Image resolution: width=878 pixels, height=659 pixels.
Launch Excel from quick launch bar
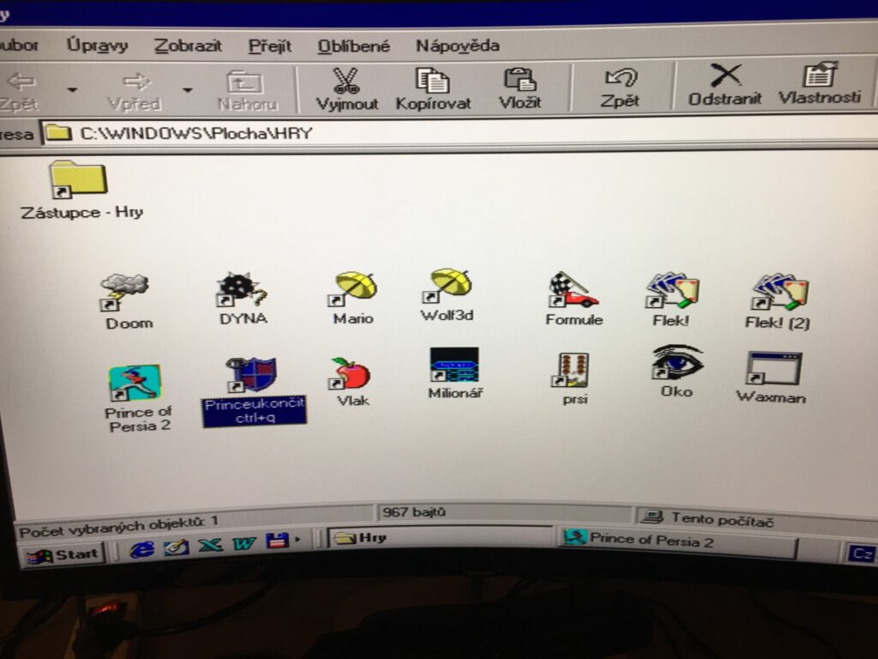click(210, 544)
